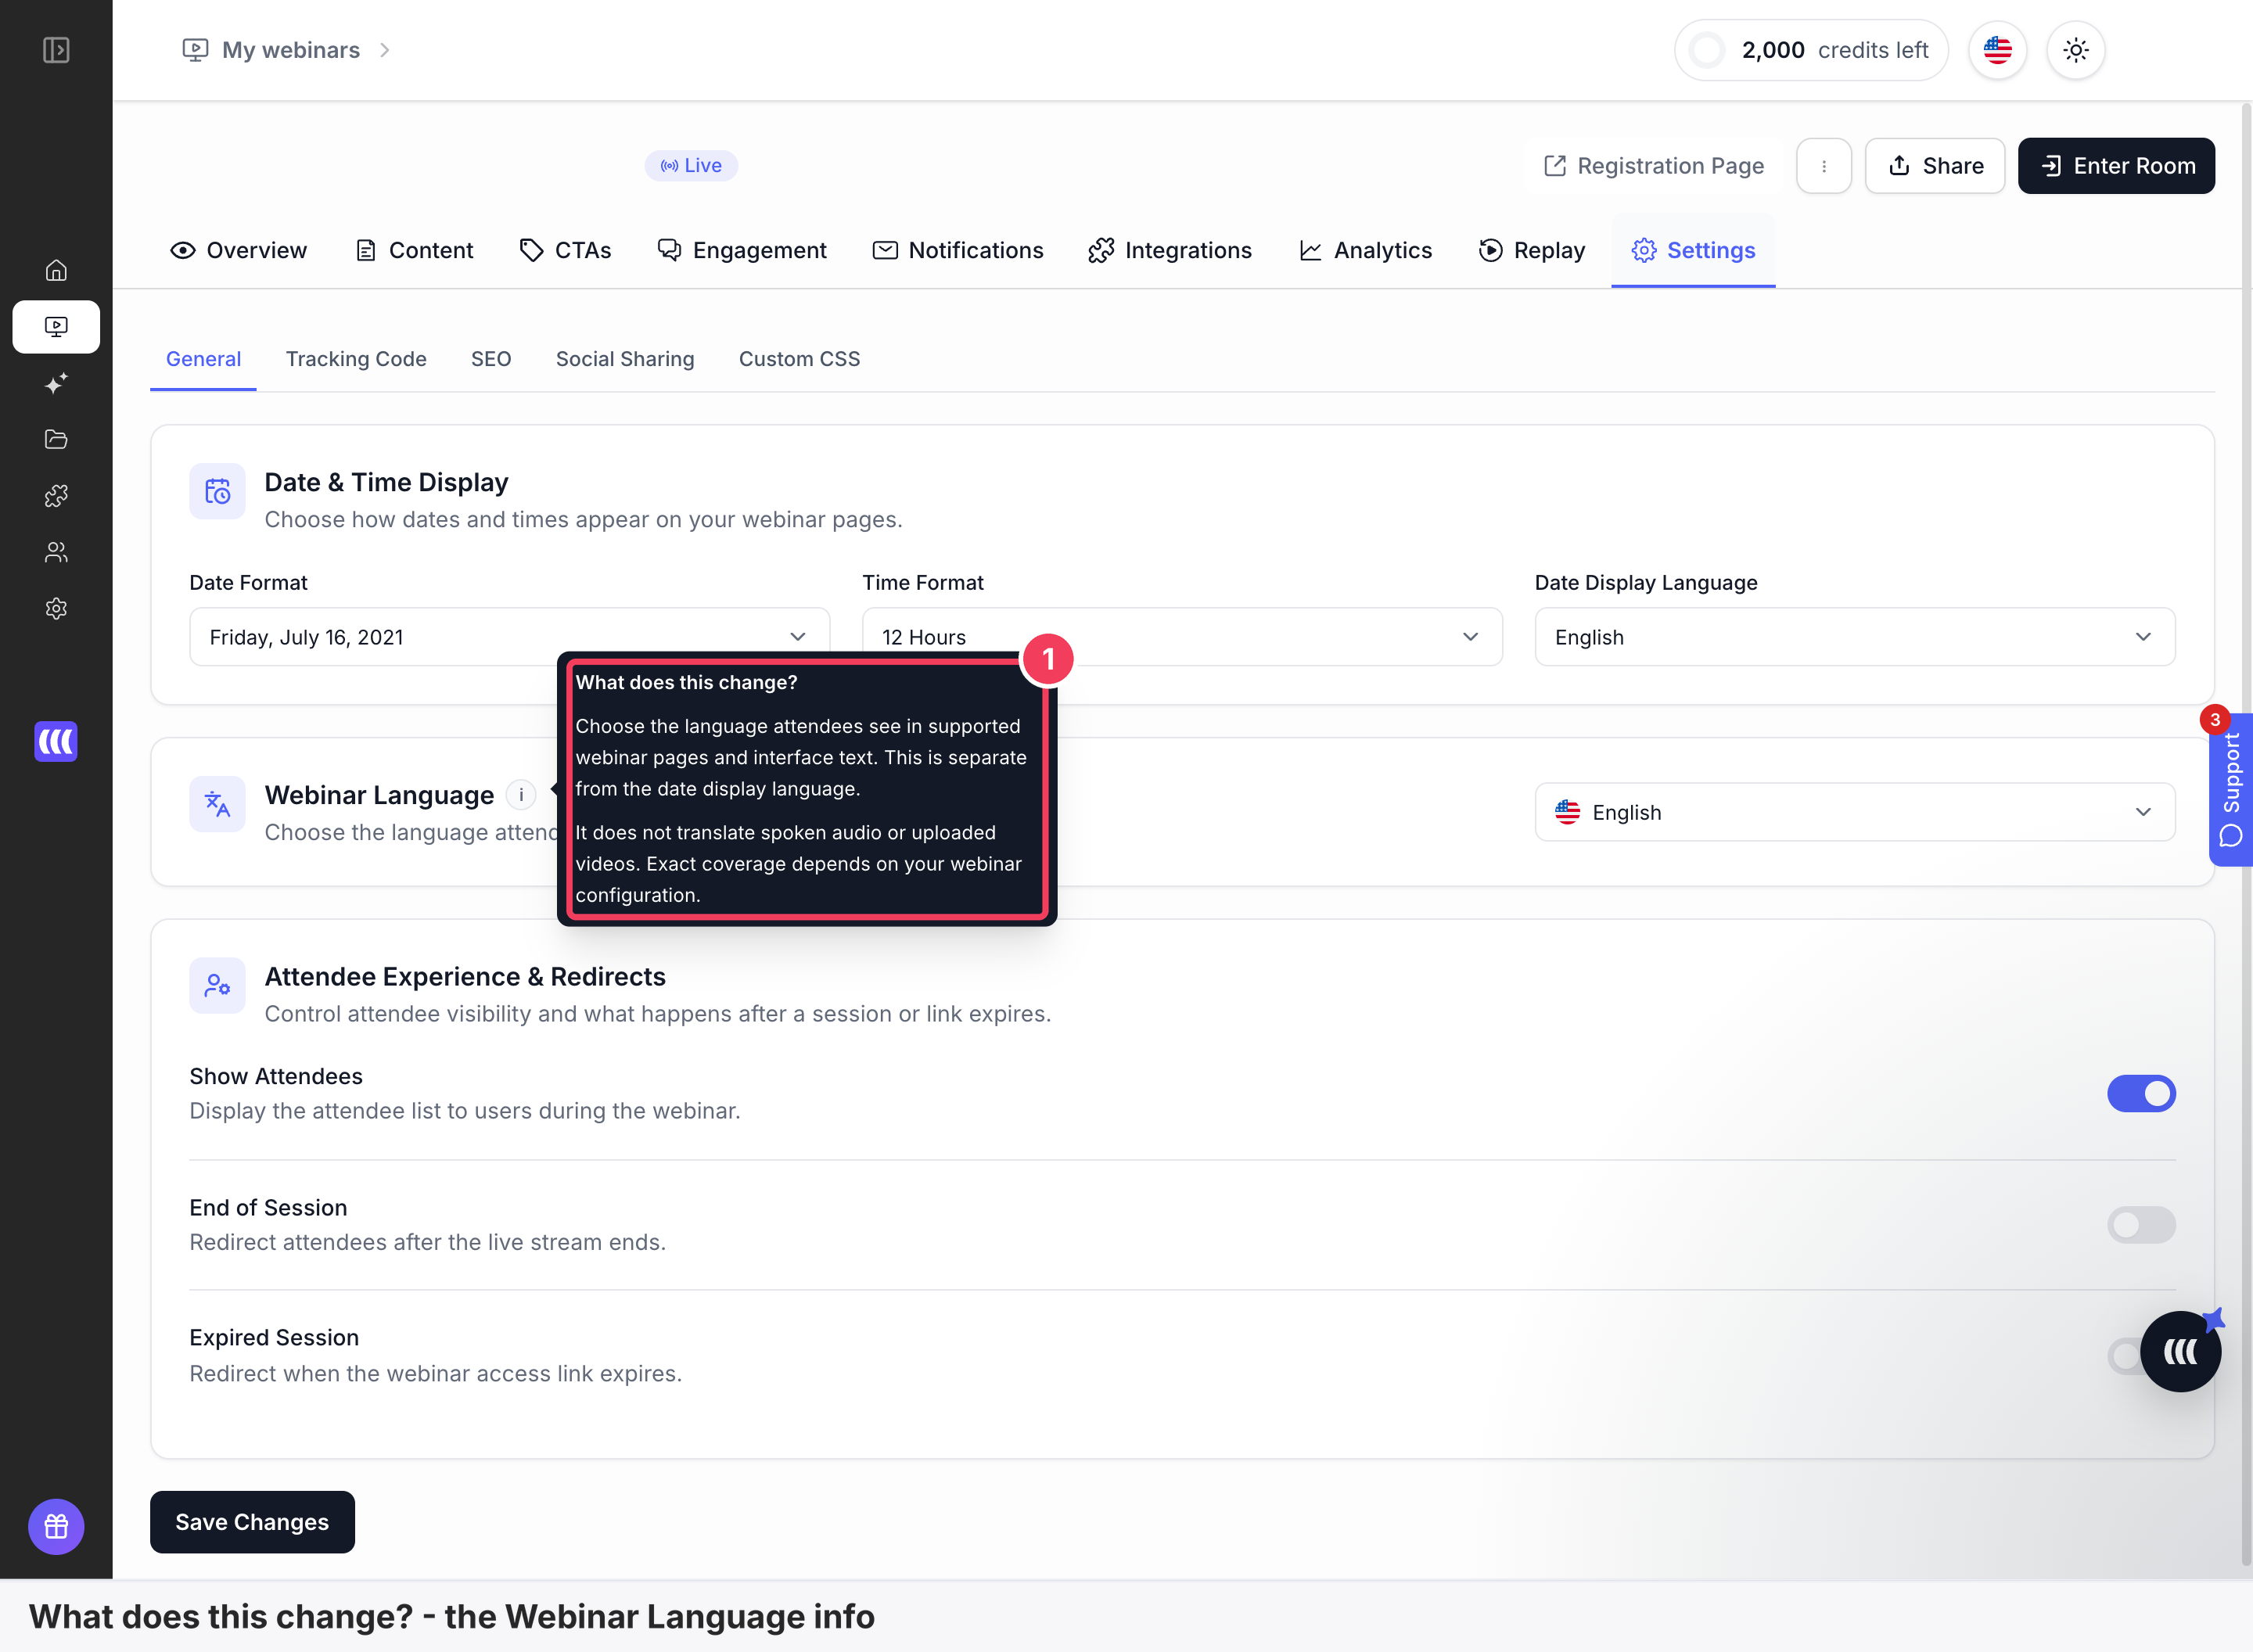Screen dimensions: 2253x1652
Task: Select the Custom CSS sub-tab
Action: click(799, 359)
